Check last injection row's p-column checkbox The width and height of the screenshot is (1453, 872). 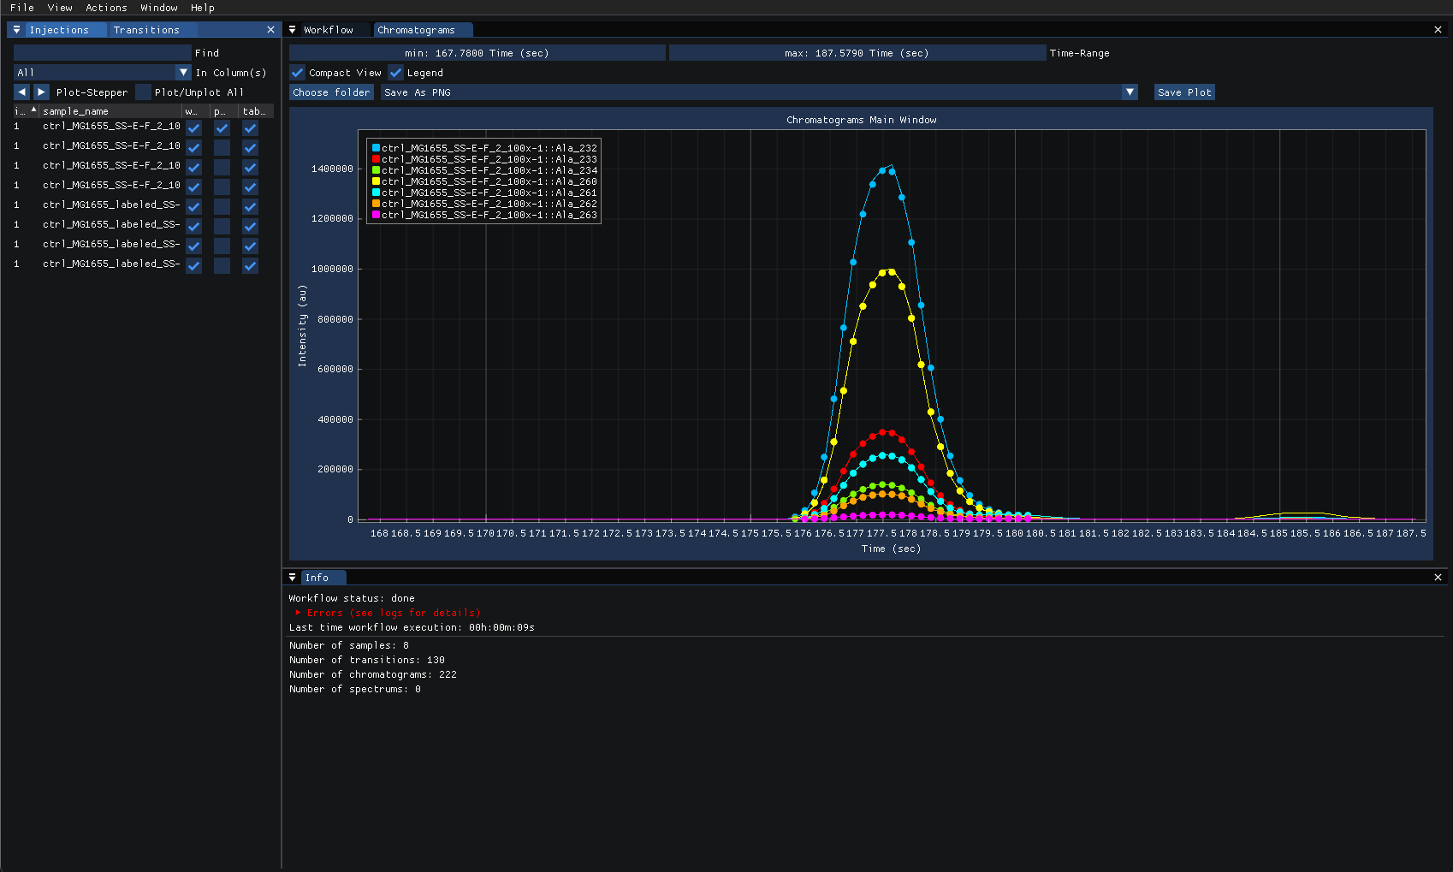[222, 265]
